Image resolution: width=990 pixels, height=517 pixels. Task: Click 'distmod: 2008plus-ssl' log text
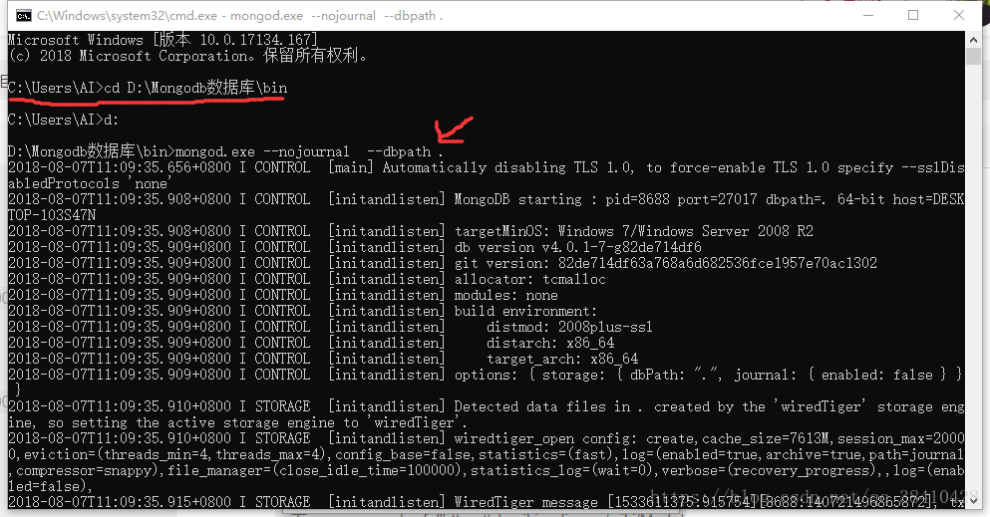coord(569,327)
